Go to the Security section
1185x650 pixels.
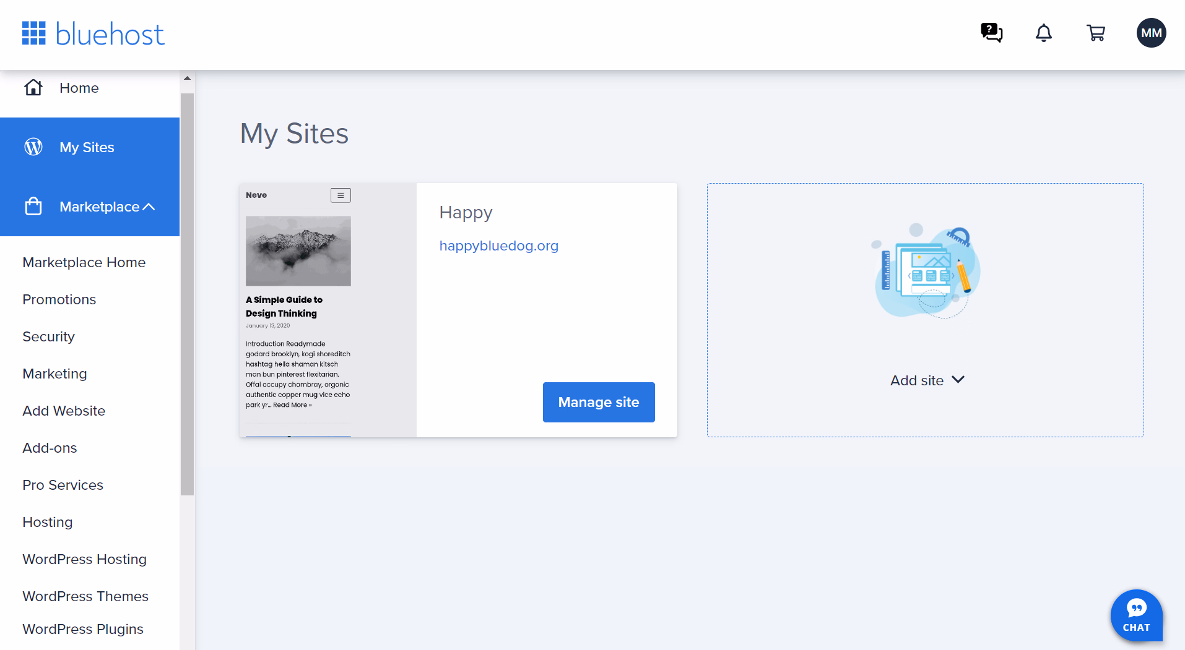click(48, 336)
